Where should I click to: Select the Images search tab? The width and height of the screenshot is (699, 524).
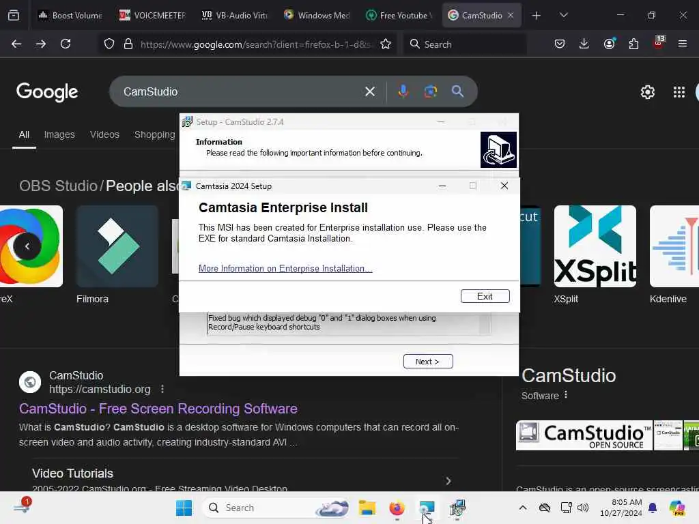tap(59, 134)
